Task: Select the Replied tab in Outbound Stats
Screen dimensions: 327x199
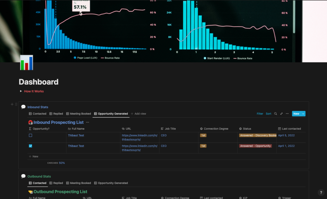Action: coord(56,183)
